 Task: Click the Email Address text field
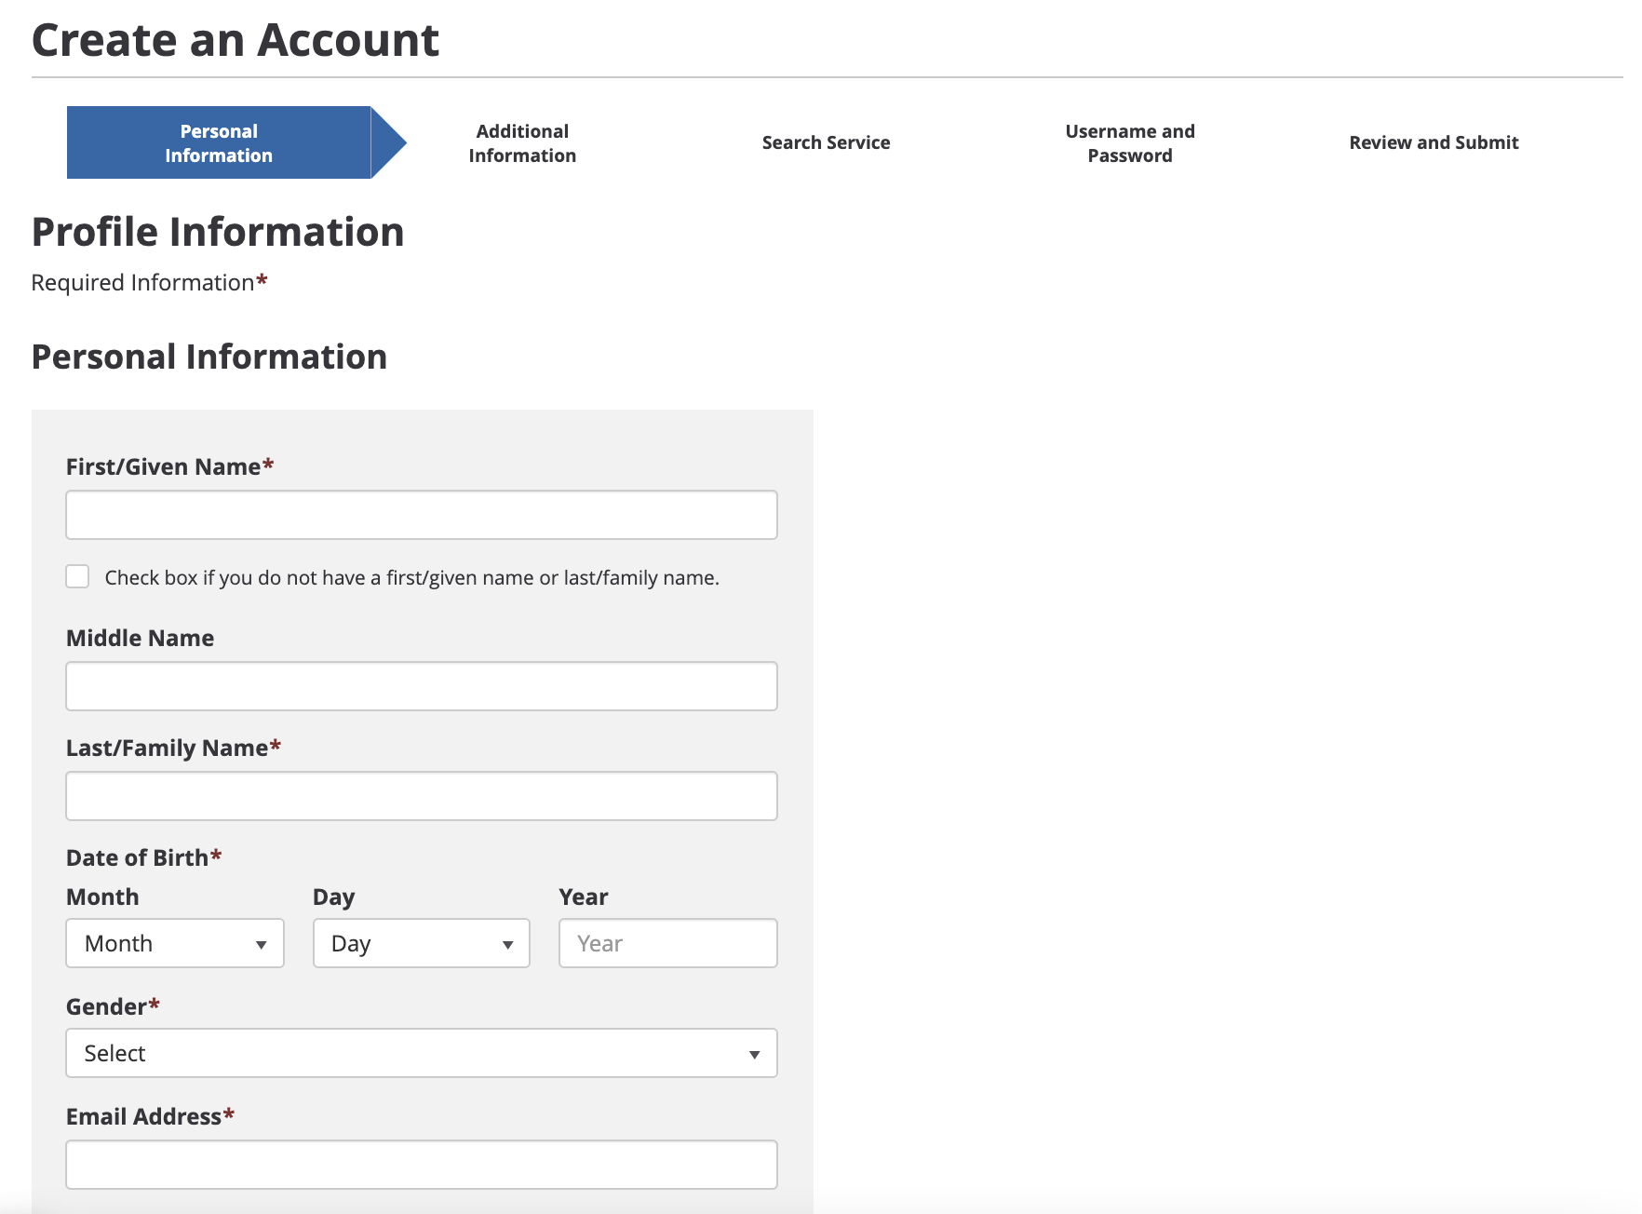click(x=422, y=1165)
